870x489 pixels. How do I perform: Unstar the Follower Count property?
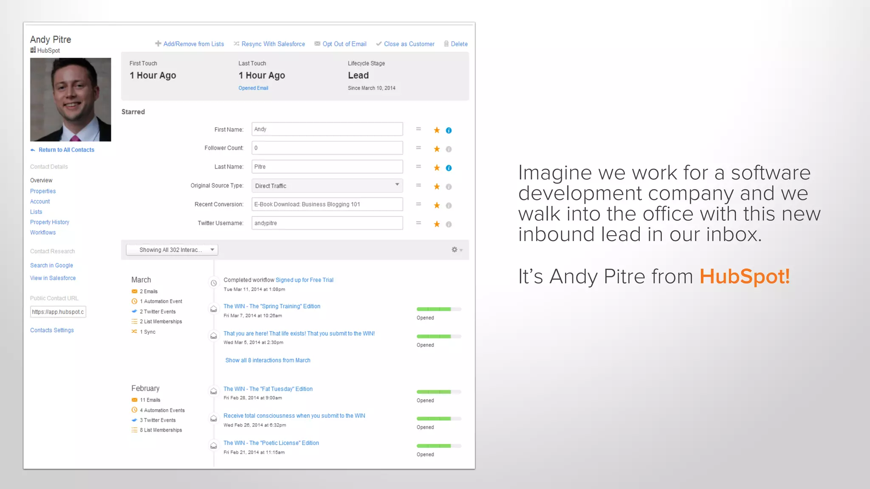[437, 149]
